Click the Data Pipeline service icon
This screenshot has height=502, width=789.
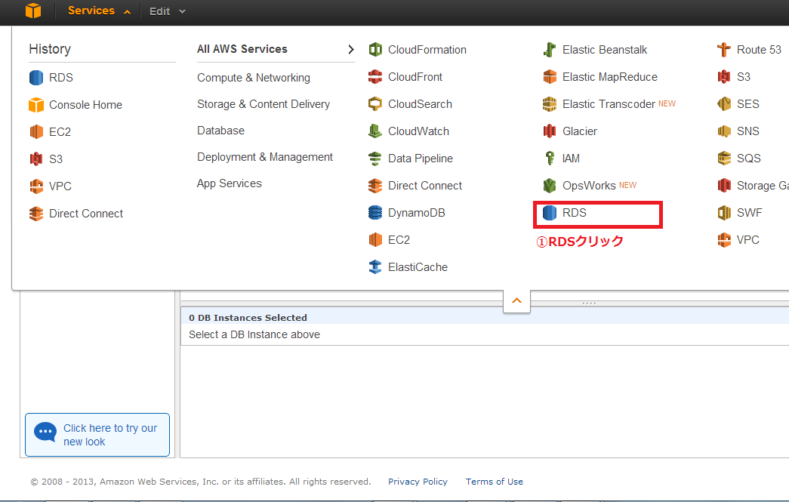pos(375,159)
